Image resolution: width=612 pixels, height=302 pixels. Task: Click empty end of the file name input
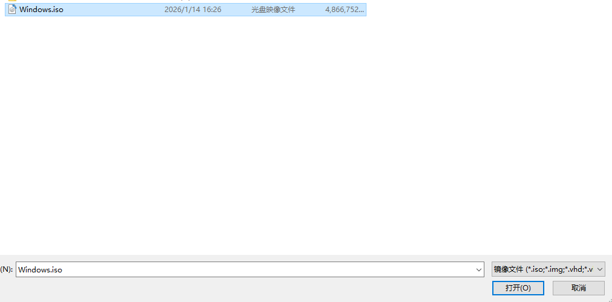pos(363,270)
